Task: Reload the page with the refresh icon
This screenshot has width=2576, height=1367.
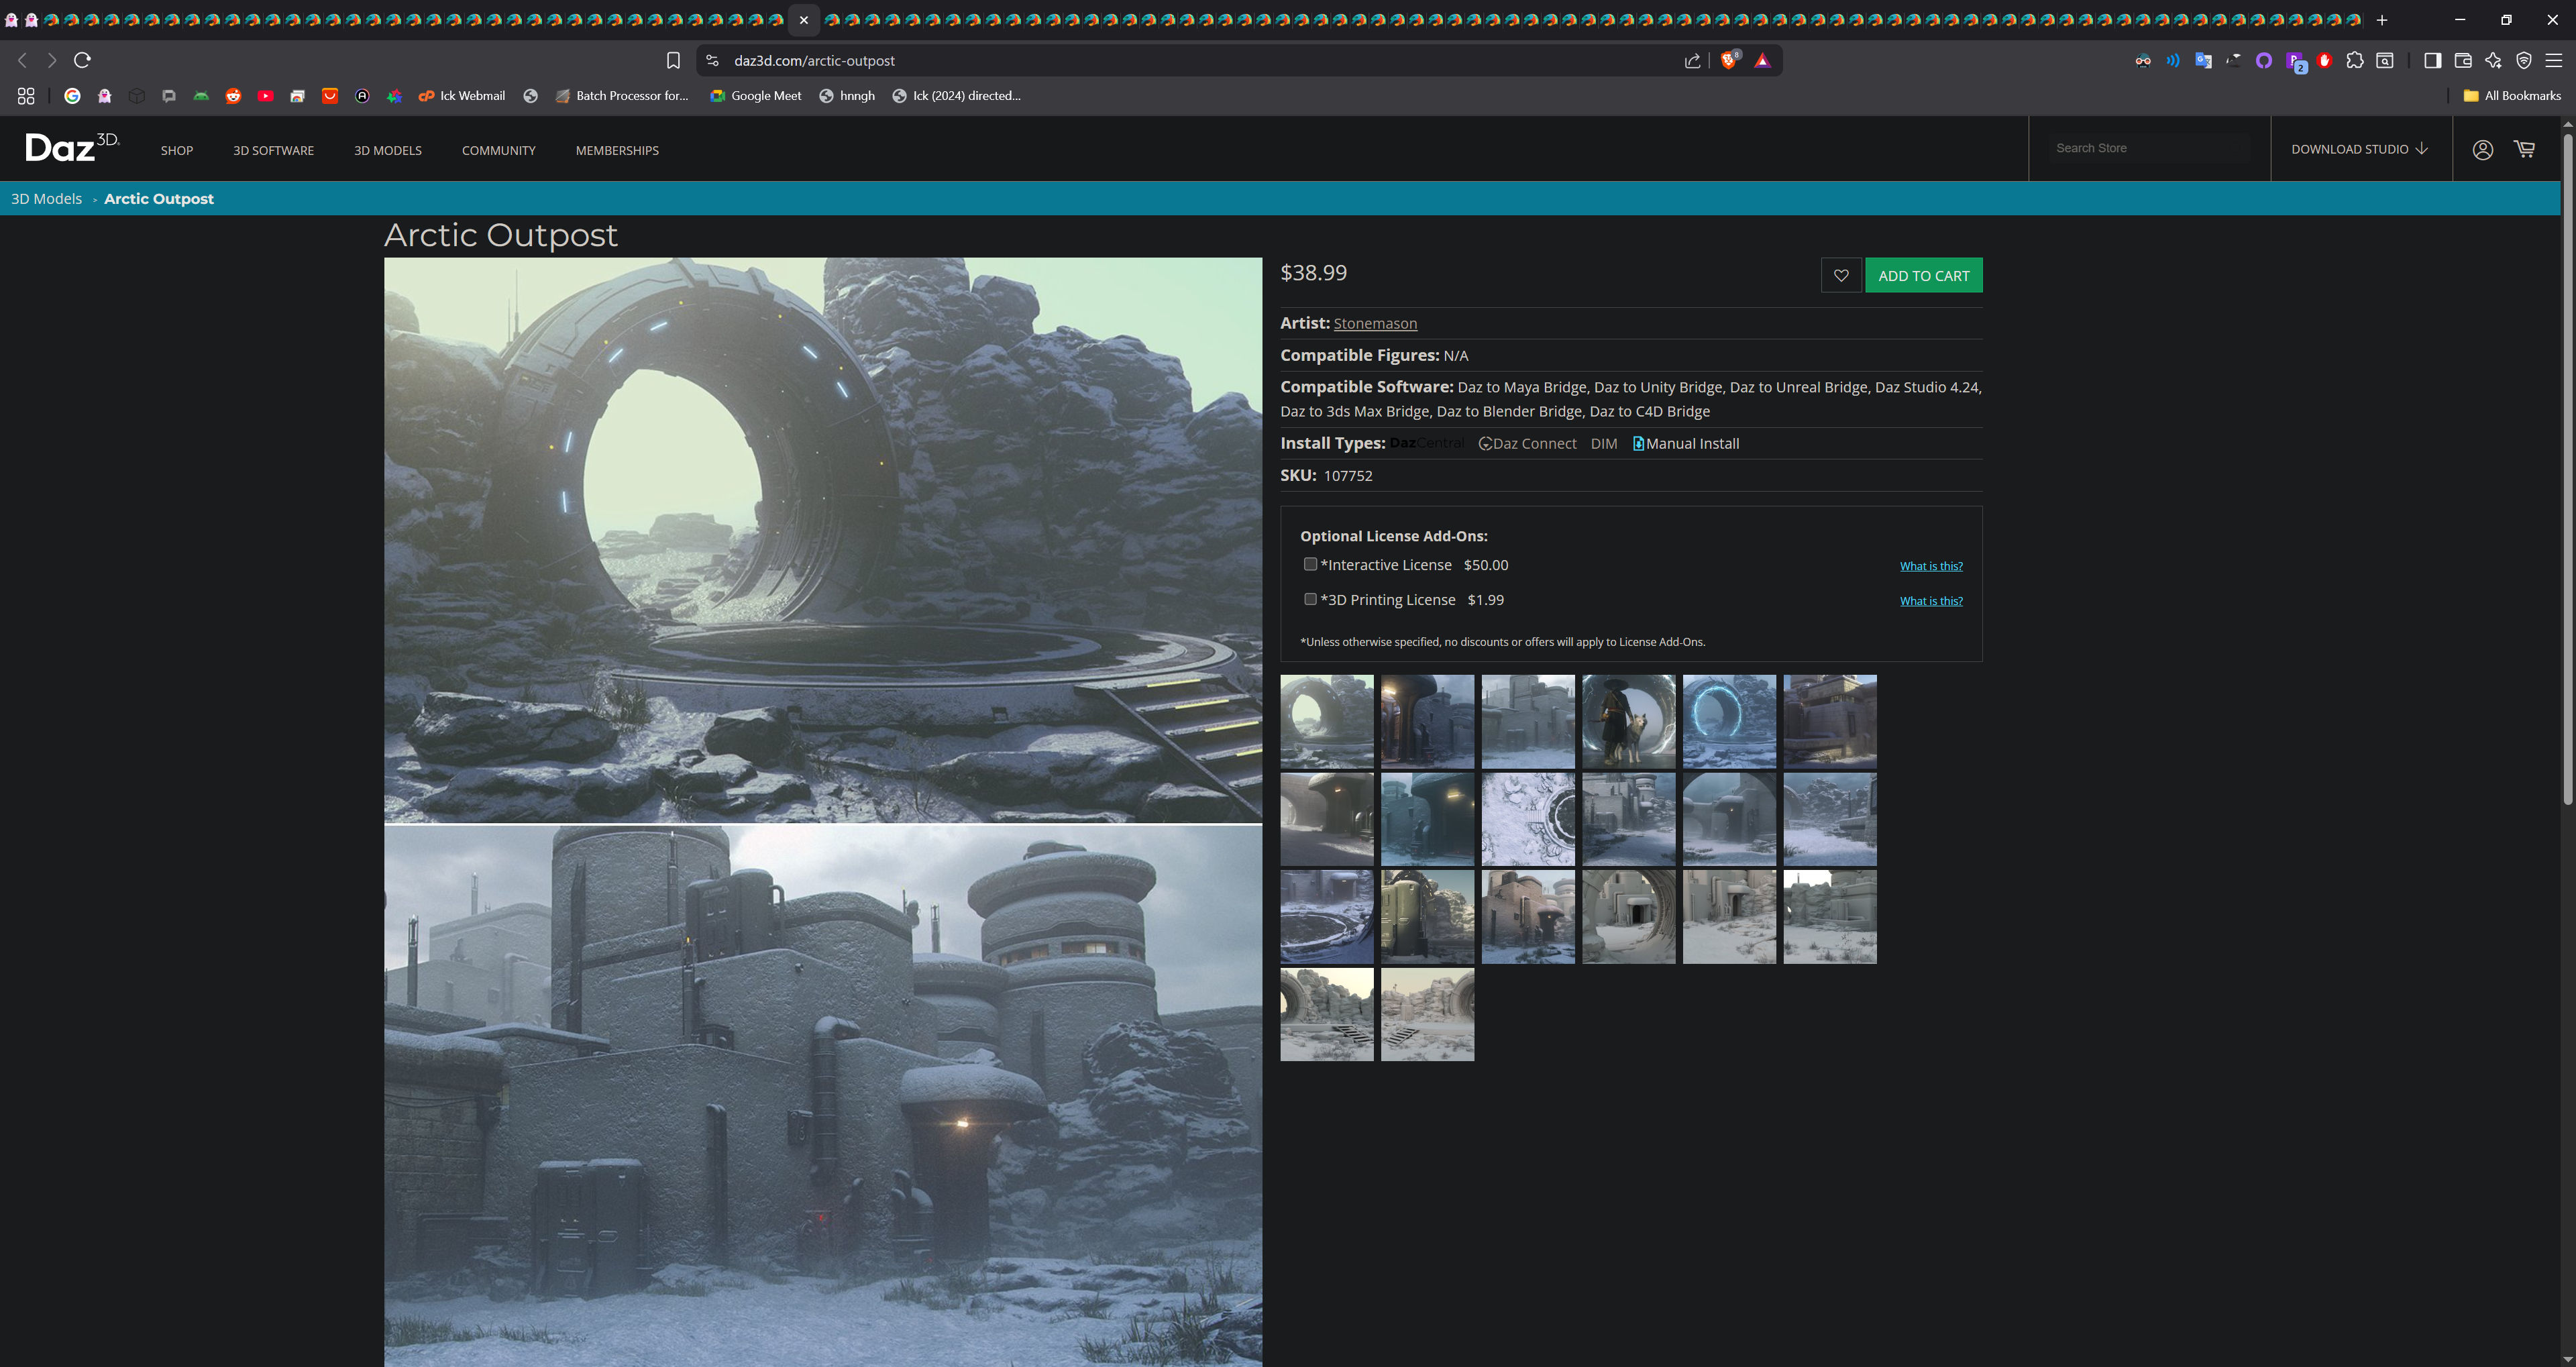Action: point(83,60)
